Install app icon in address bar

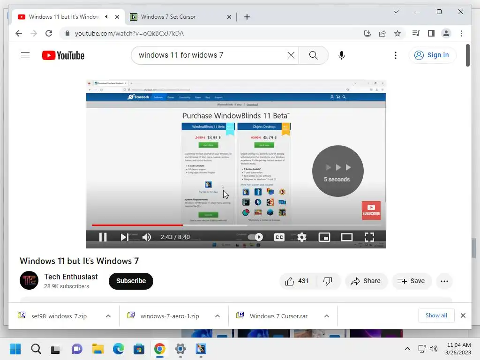coord(367,33)
